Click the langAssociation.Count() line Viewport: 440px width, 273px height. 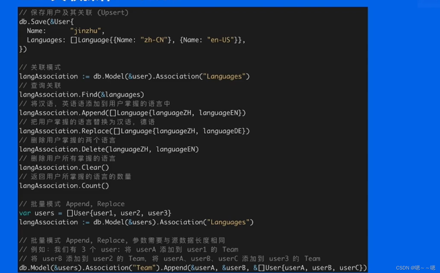[64, 186]
